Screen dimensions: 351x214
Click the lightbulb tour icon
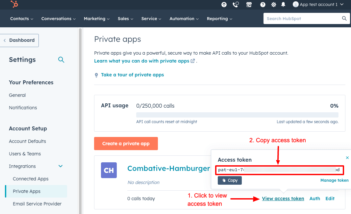coord(96,75)
